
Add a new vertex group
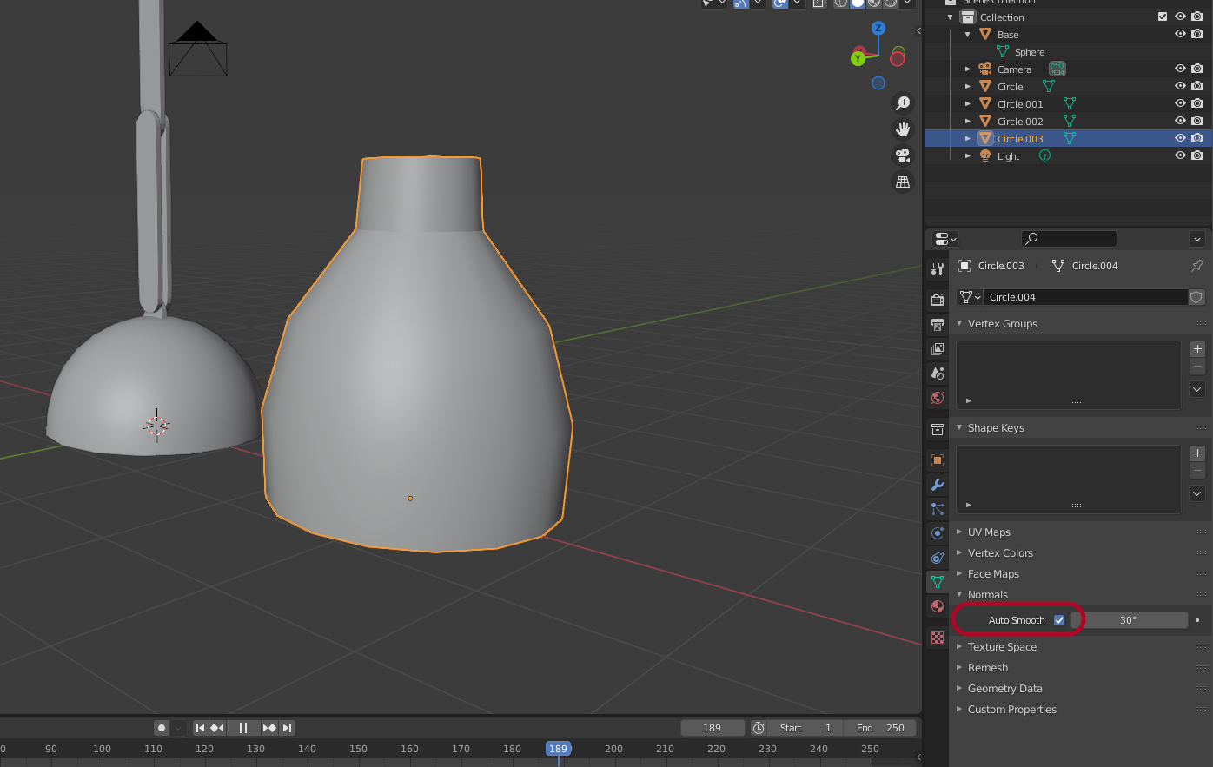(1197, 348)
